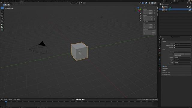The height and width of the screenshot is (108, 192).
Task: Open the Options button in viewport header
Action: coord(155,5)
